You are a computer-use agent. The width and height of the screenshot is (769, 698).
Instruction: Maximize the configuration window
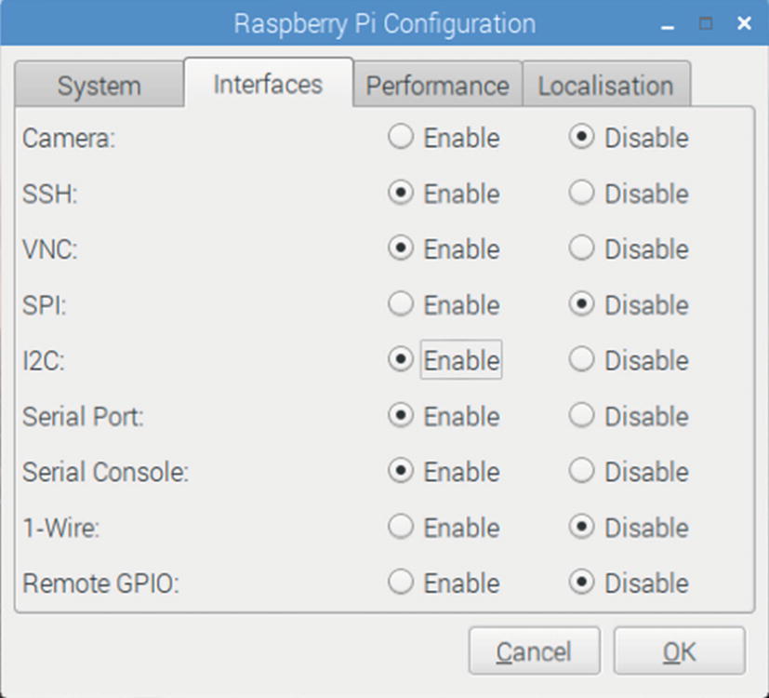pyautogui.click(x=706, y=24)
